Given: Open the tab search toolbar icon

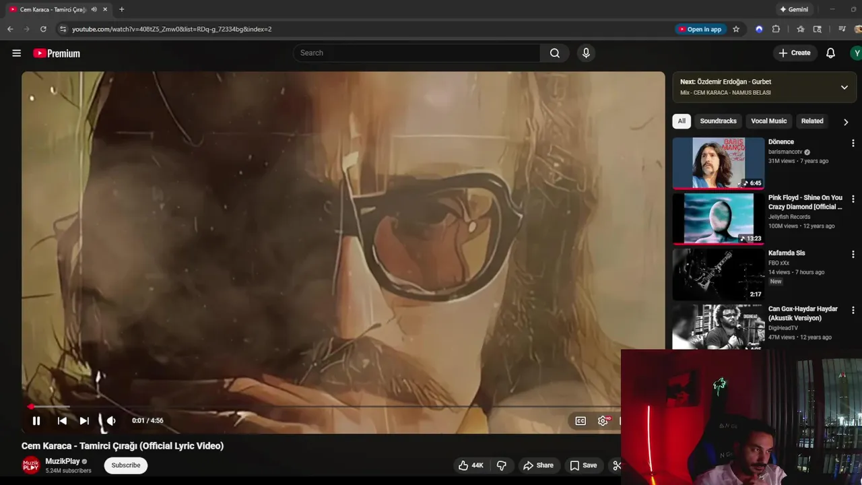Looking at the screenshot, I should click(x=817, y=29).
